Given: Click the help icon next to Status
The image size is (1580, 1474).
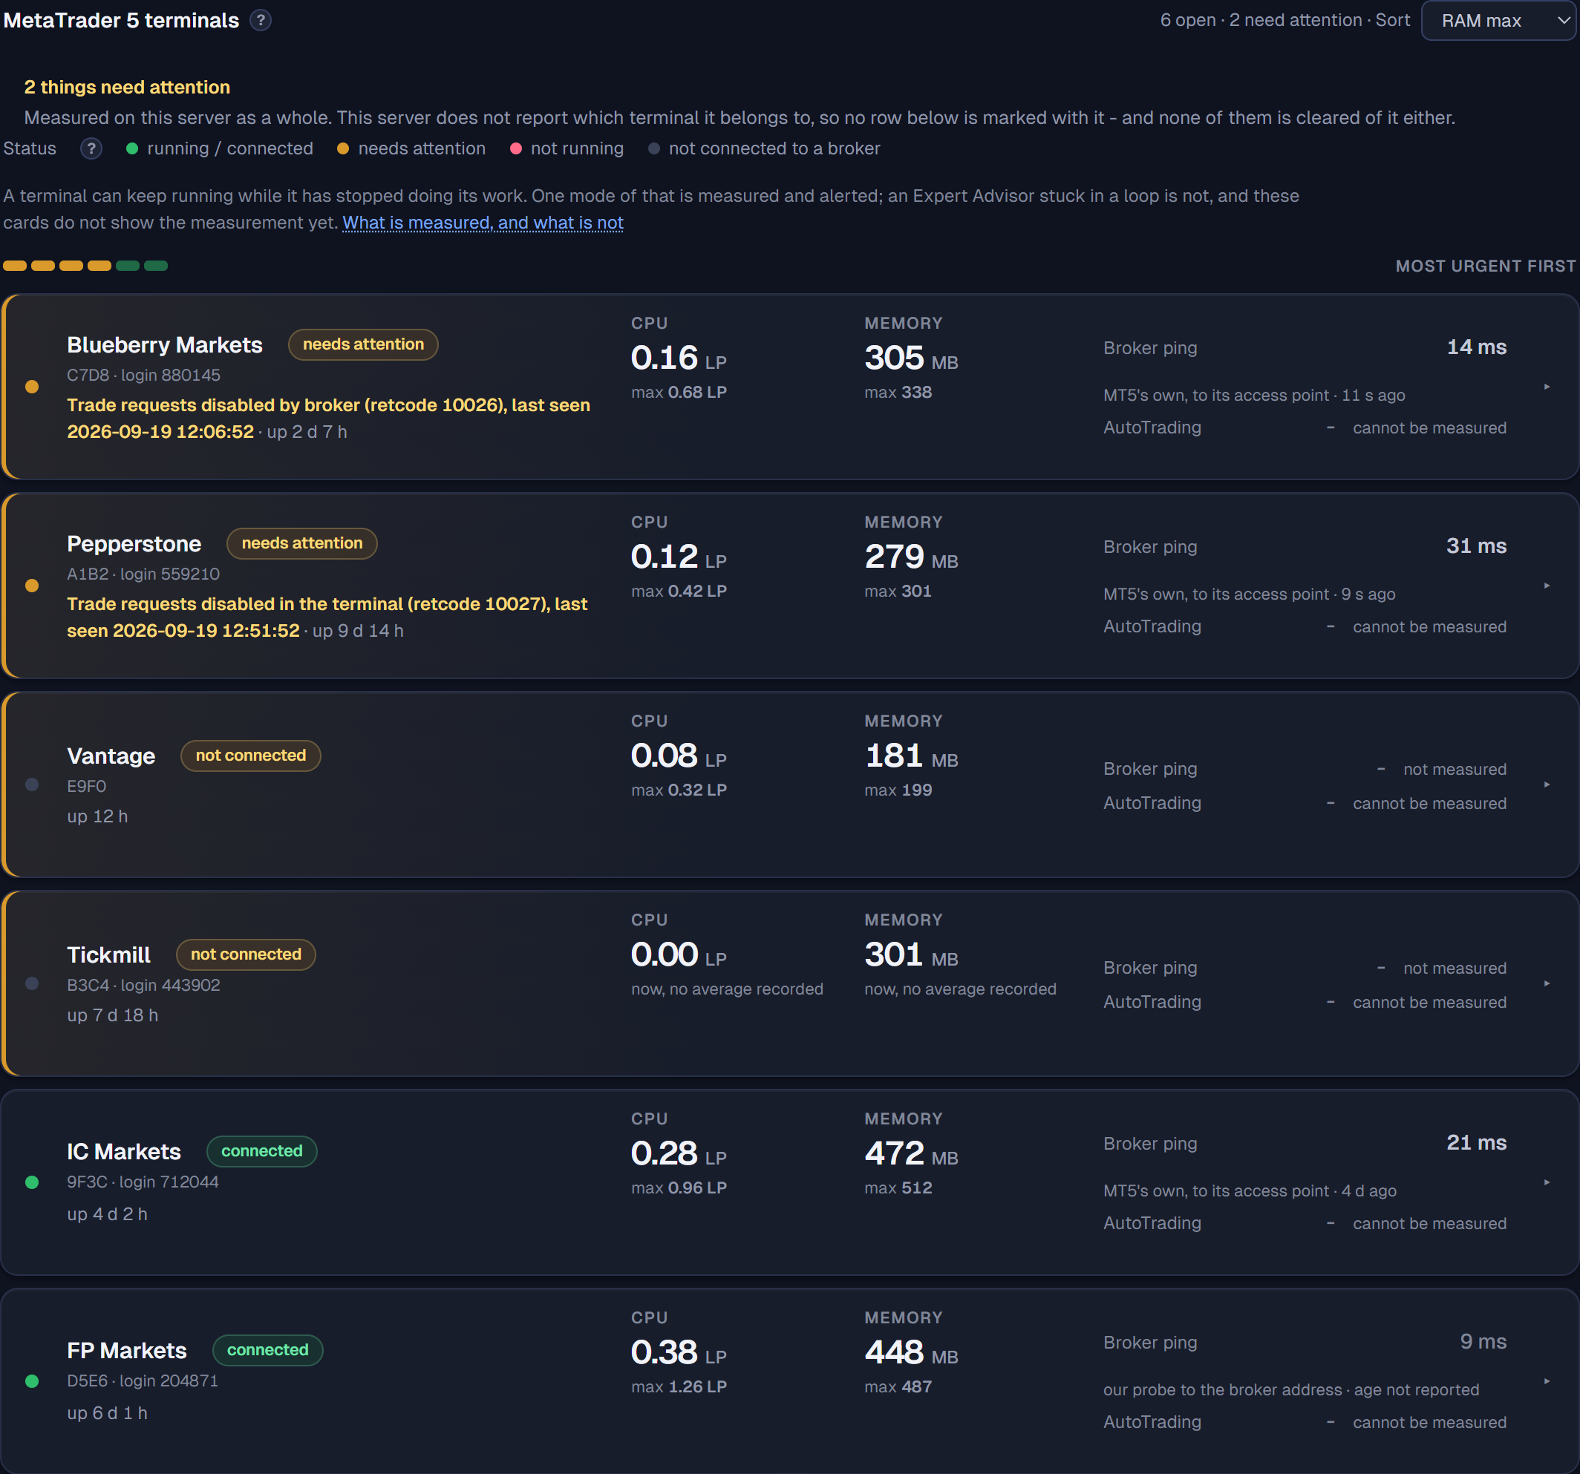Looking at the screenshot, I should (91, 148).
